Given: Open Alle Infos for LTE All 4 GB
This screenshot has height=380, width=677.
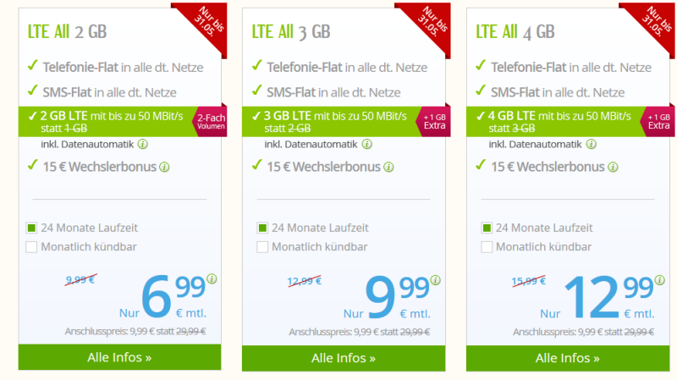Looking at the screenshot, I should 568,357.
